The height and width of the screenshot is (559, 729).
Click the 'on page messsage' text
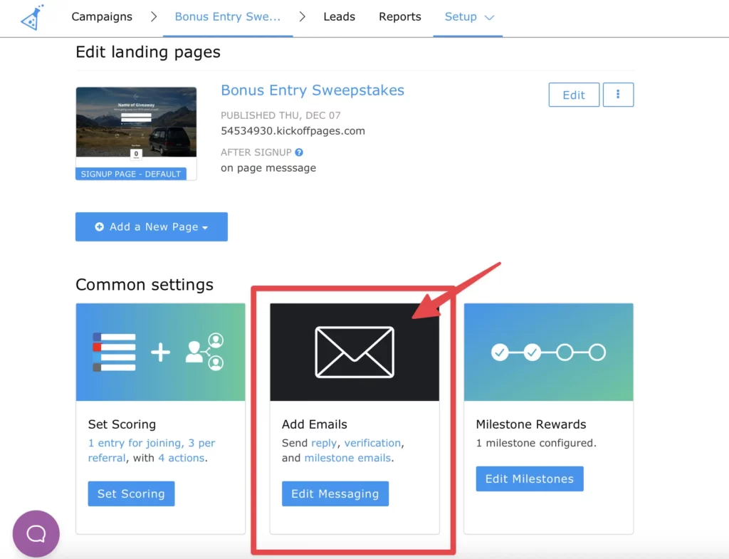tap(268, 168)
